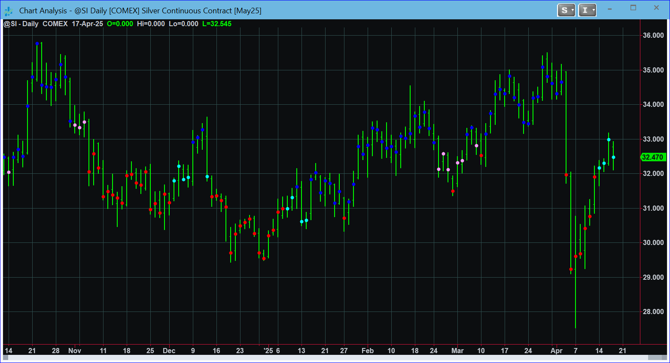The image size is (670, 363).
Task: Click the 34.000 price axis label
Action: coord(653,104)
